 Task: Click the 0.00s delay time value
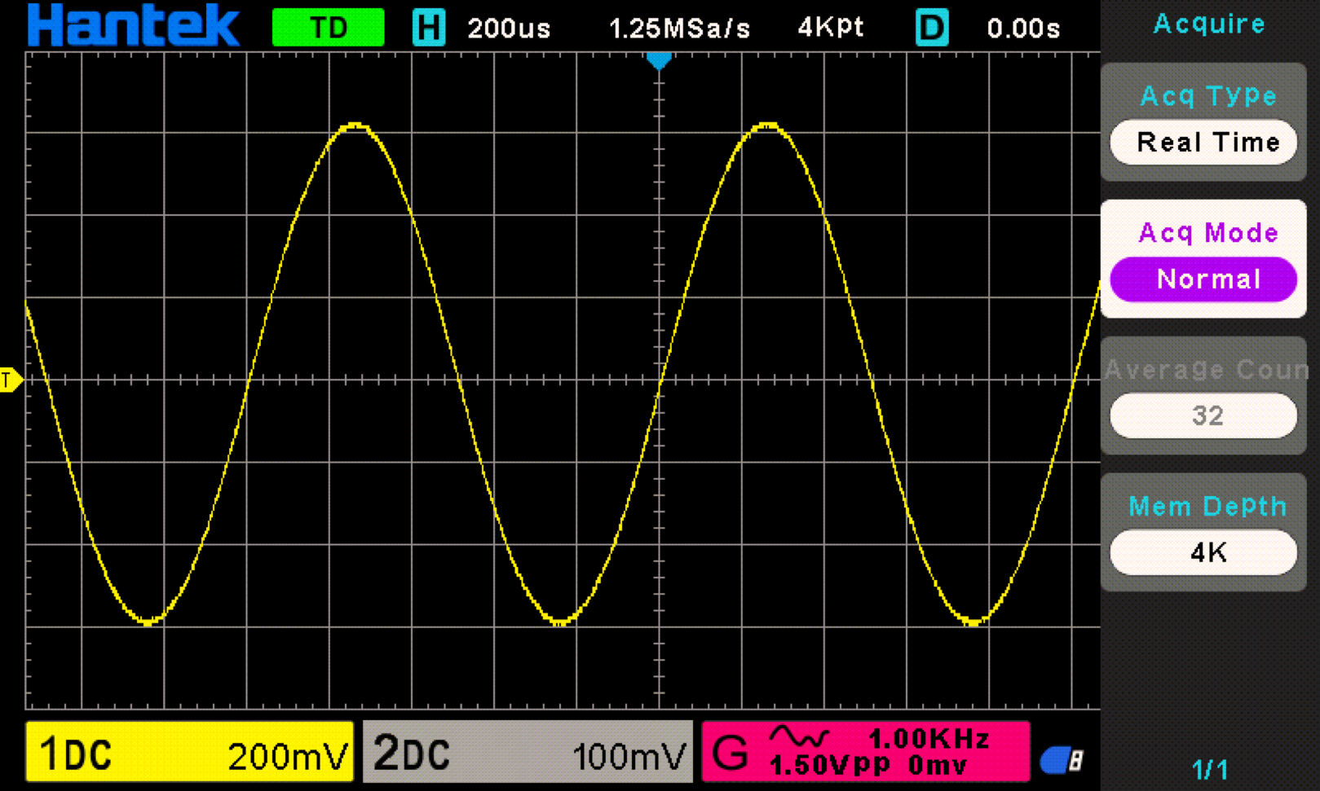(1022, 29)
